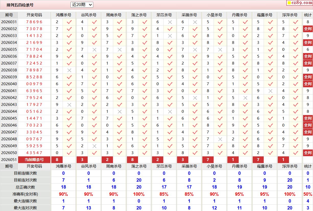The image size is (313, 211).
Task: Click the 全对 badge in row 2026032
Action: (308, 29)
